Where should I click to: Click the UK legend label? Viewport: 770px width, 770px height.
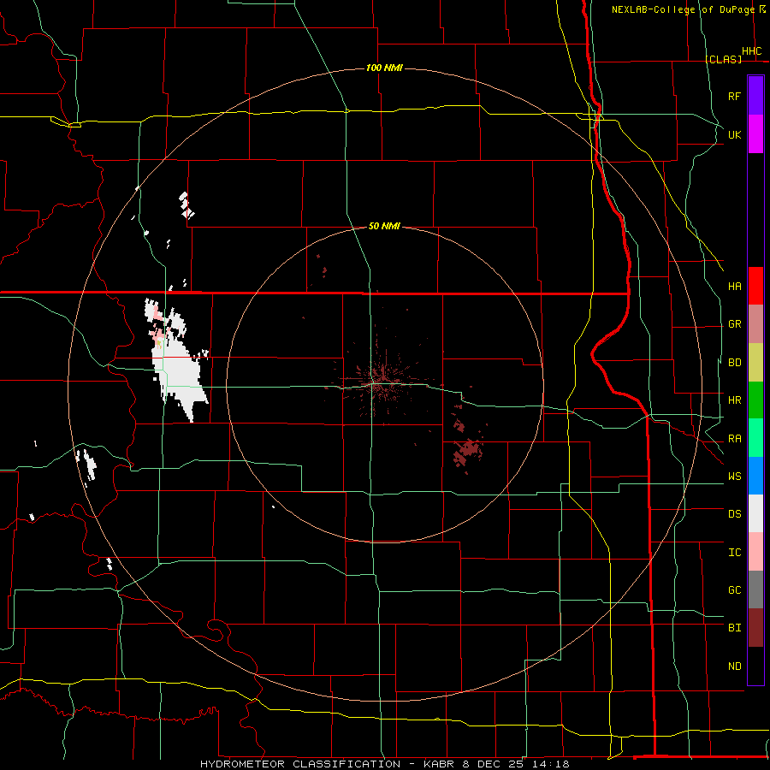coord(734,134)
